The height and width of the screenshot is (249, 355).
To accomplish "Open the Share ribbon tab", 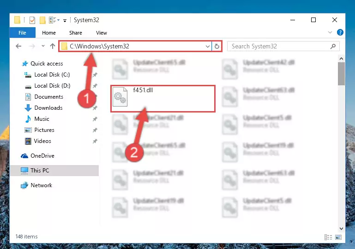I will point(76,33).
